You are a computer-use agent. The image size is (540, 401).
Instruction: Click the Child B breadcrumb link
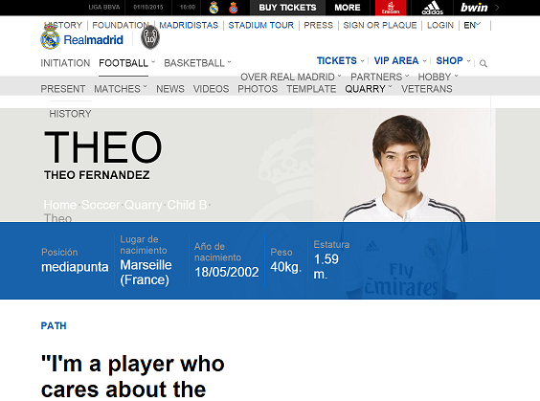pos(187,205)
